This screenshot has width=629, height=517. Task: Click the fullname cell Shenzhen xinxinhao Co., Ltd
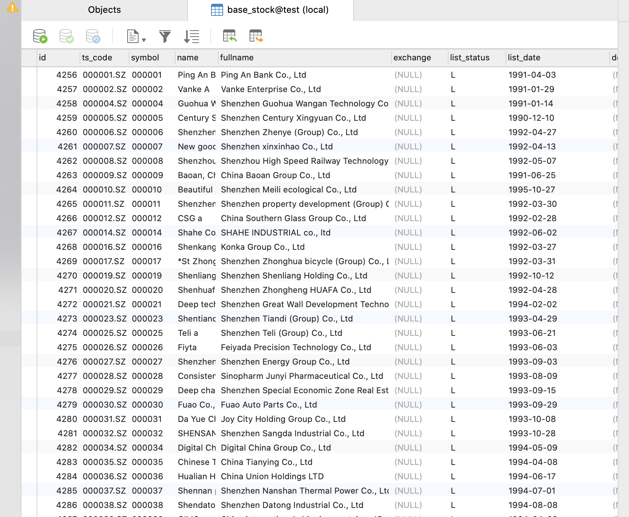tap(305, 147)
